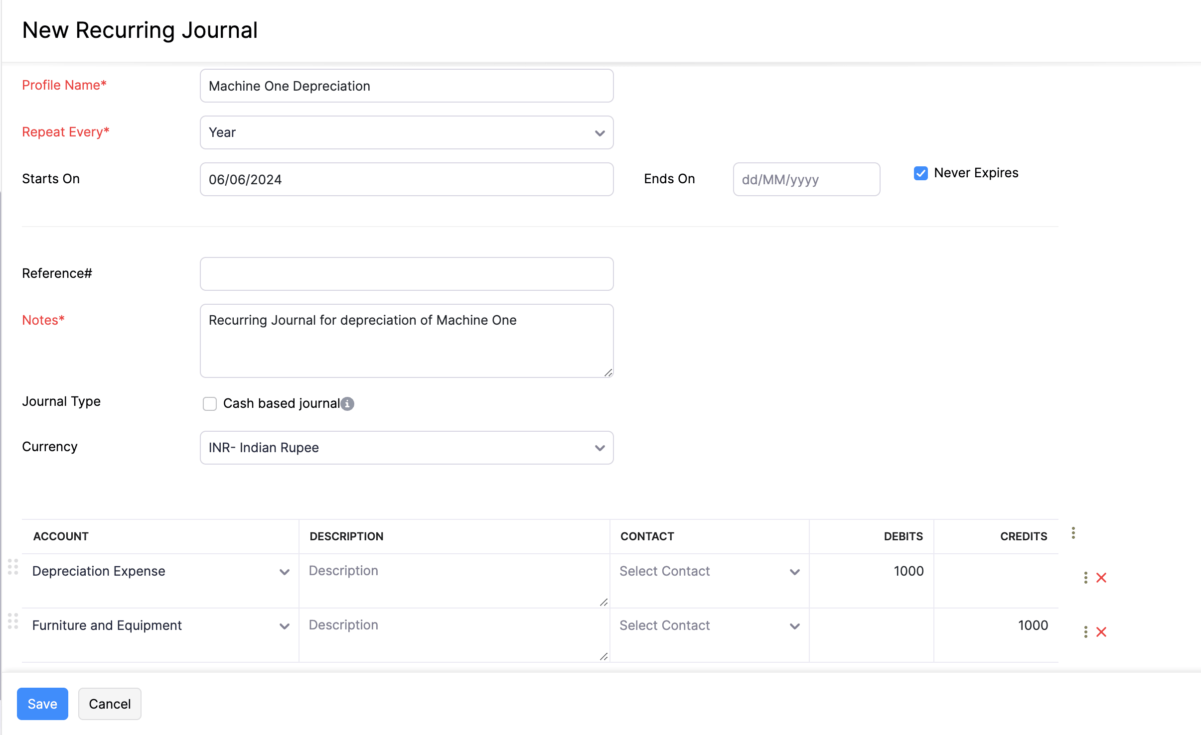The width and height of the screenshot is (1201, 735).
Task: Click the info icon beside Cash based journal
Action: coord(348,403)
